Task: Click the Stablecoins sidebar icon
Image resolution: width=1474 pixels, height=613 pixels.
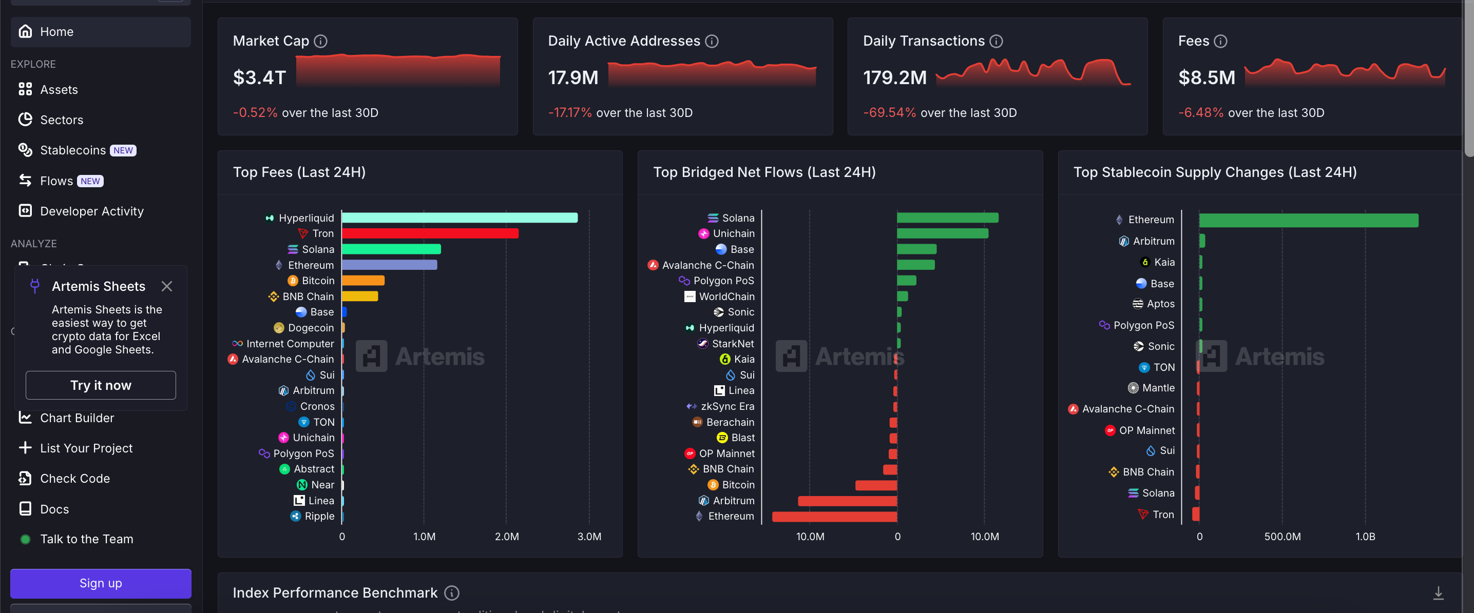Action: click(25, 150)
